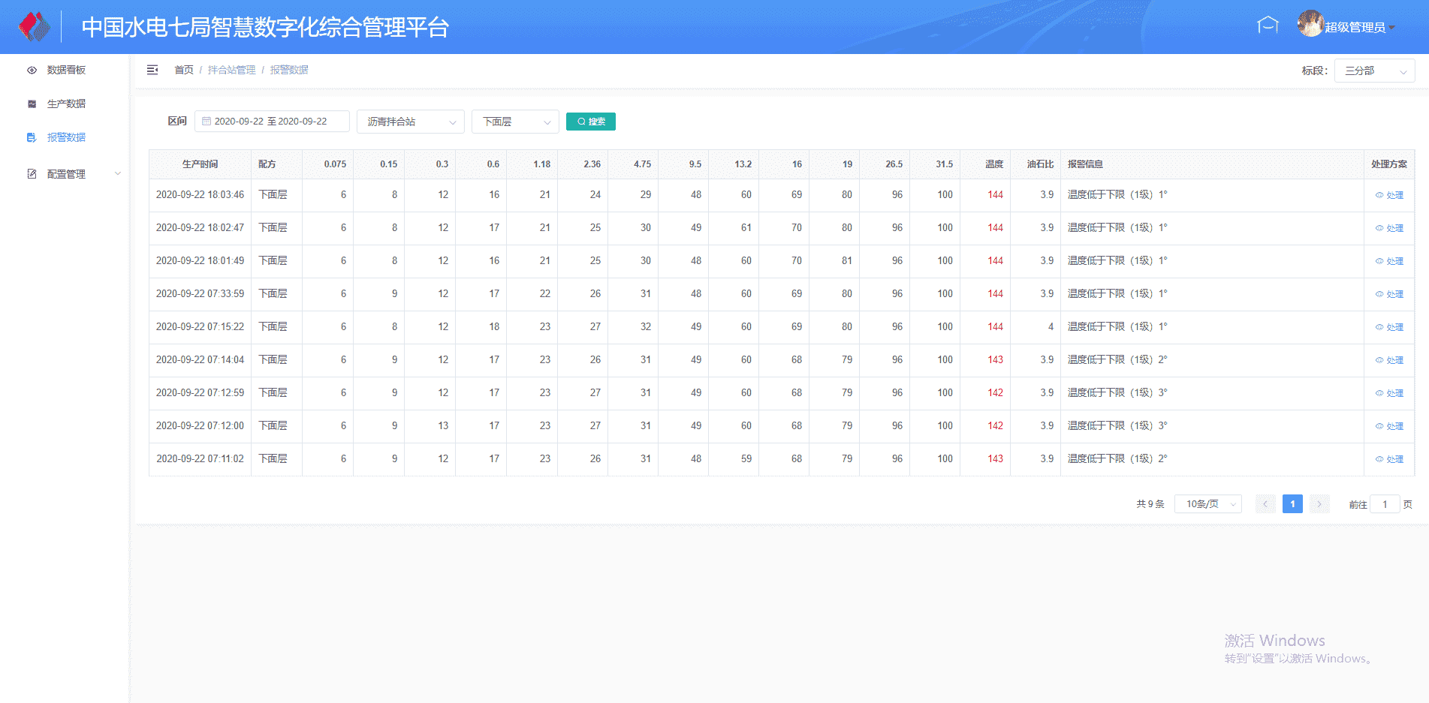Click the 首页 breadcrumb link
Image resolution: width=1429 pixels, height=703 pixels.
click(184, 71)
